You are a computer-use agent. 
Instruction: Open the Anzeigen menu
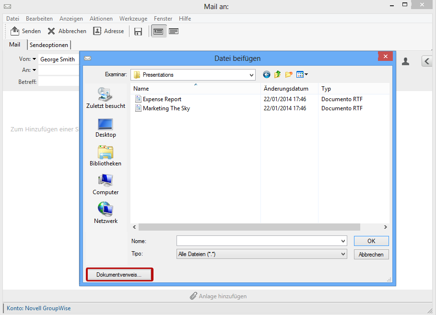[x=71, y=19]
